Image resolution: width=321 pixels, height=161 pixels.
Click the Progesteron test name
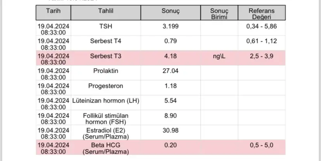pyautogui.click(x=106, y=86)
